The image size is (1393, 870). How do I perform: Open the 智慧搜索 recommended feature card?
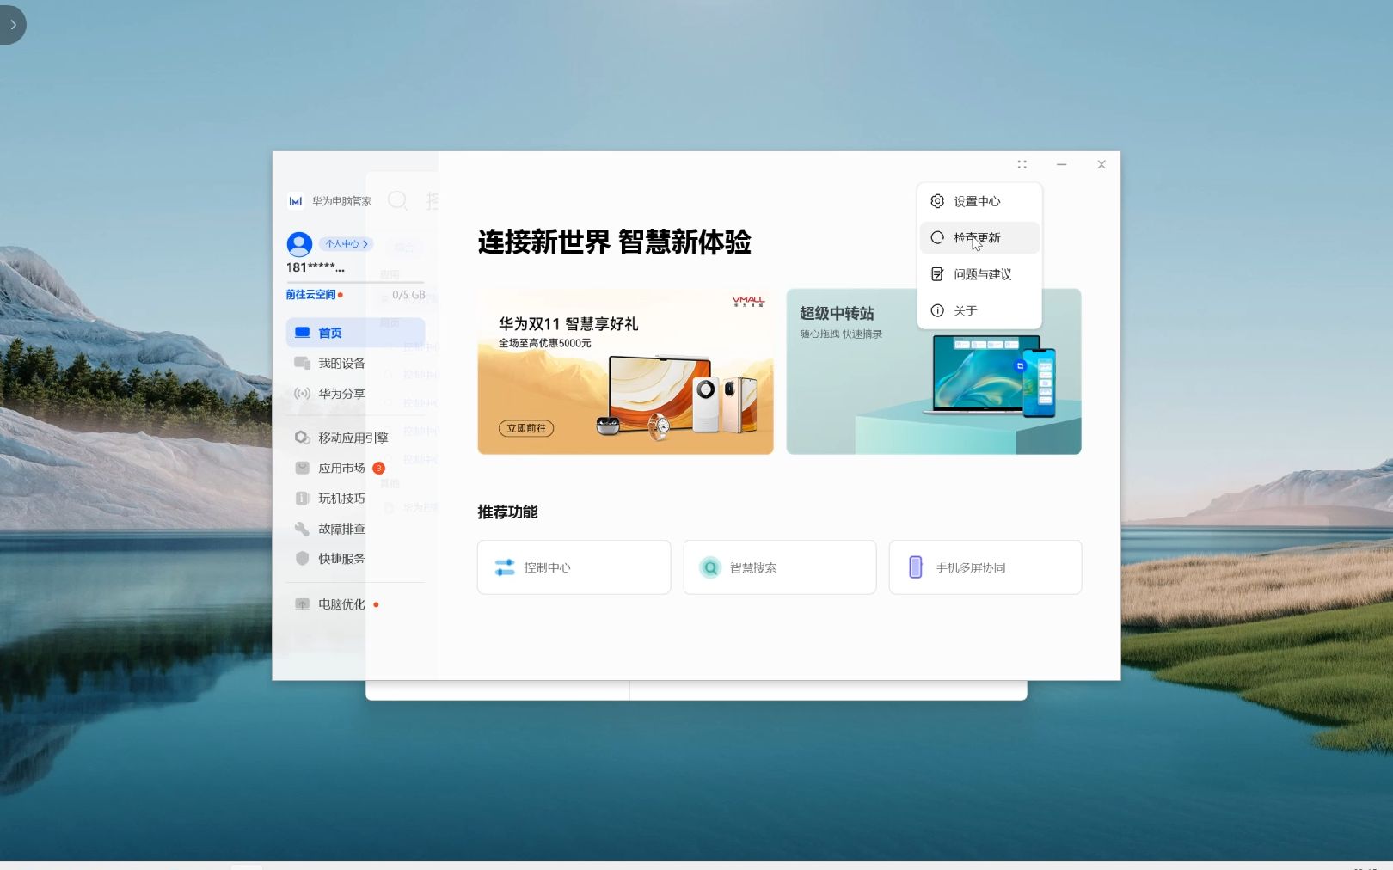(780, 567)
